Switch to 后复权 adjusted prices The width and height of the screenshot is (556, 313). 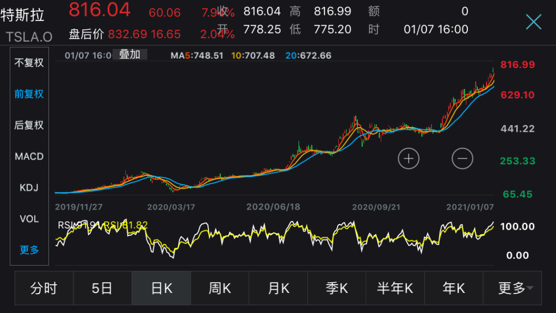coord(28,125)
